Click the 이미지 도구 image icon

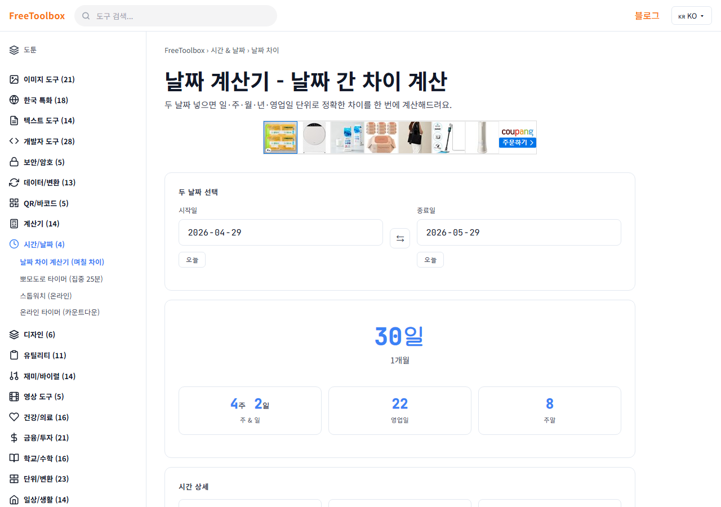click(14, 79)
